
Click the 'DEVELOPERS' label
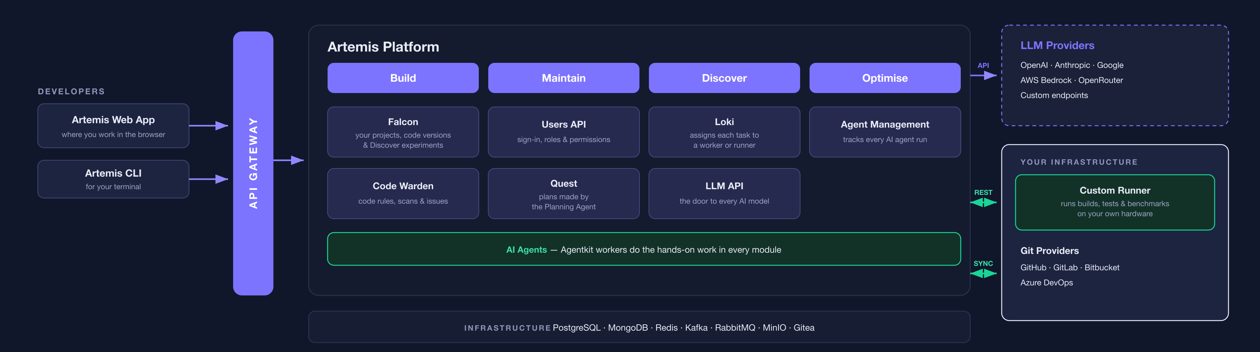click(72, 91)
